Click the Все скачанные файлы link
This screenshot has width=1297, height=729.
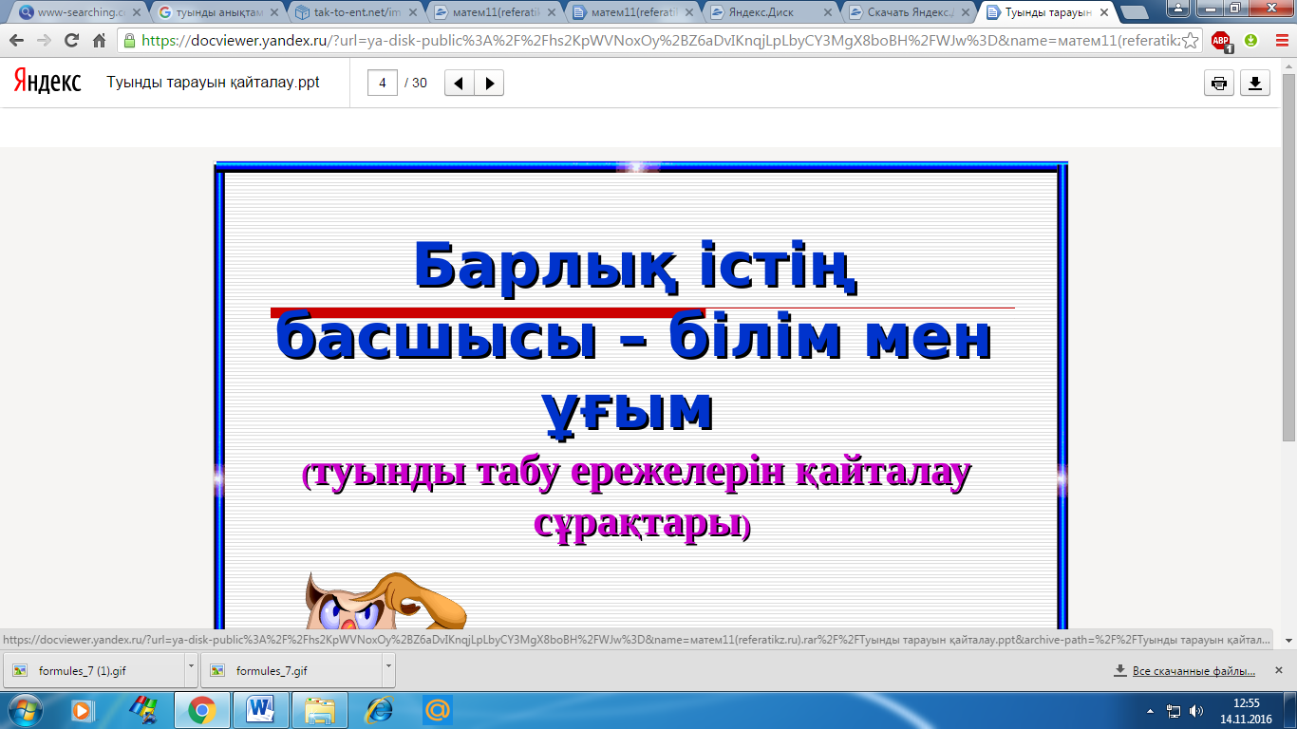point(1194,671)
